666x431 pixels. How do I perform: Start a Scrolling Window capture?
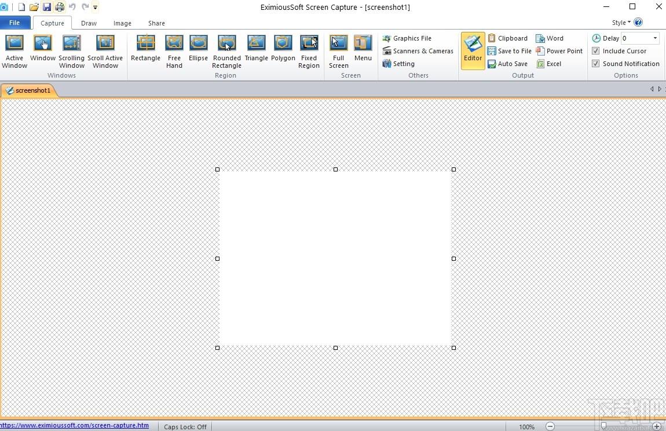(72, 52)
